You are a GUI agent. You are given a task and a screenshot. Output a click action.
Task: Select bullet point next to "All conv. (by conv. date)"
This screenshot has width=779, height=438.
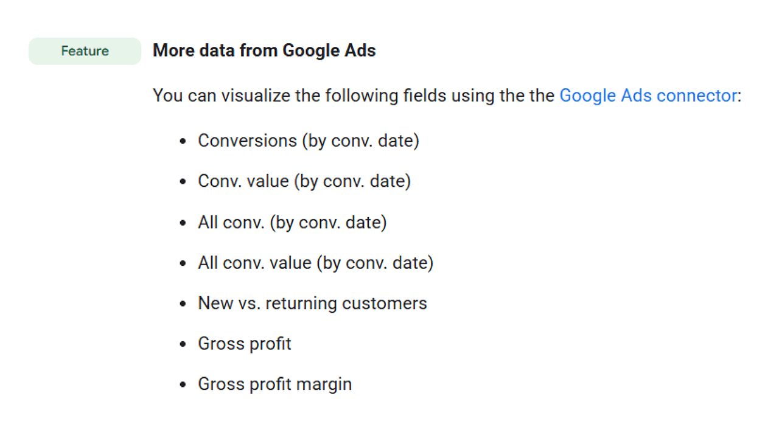click(183, 223)
